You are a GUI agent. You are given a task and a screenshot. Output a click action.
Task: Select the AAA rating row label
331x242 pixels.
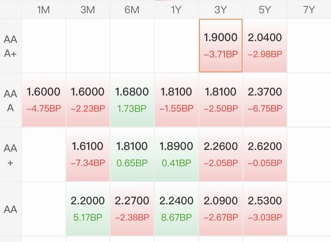[x=11, y=100]
